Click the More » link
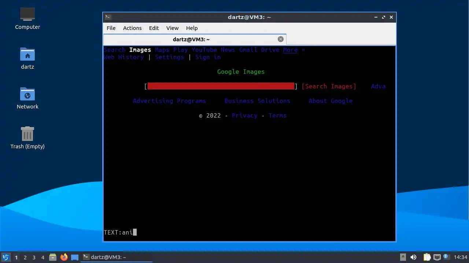This screenshot has width=469, height=263. (x=294, y=50)
